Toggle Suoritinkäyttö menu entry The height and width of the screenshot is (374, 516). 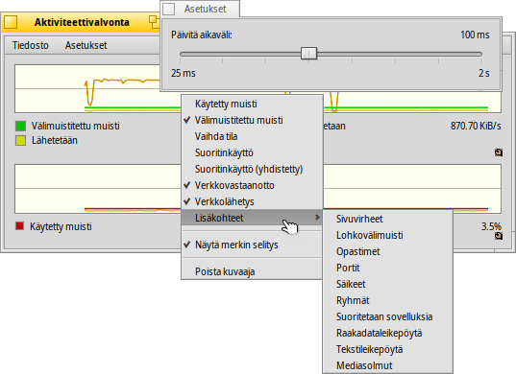252,153
